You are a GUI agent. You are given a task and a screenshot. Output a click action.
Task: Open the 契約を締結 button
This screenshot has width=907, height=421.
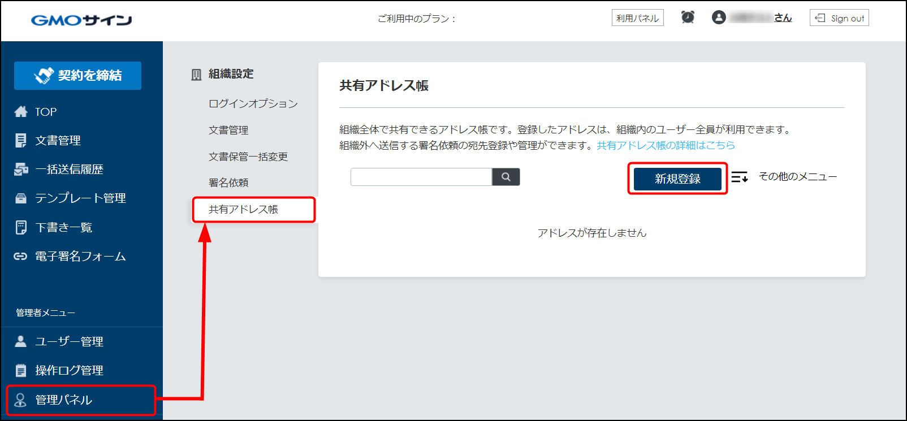[x=77, y=76]
